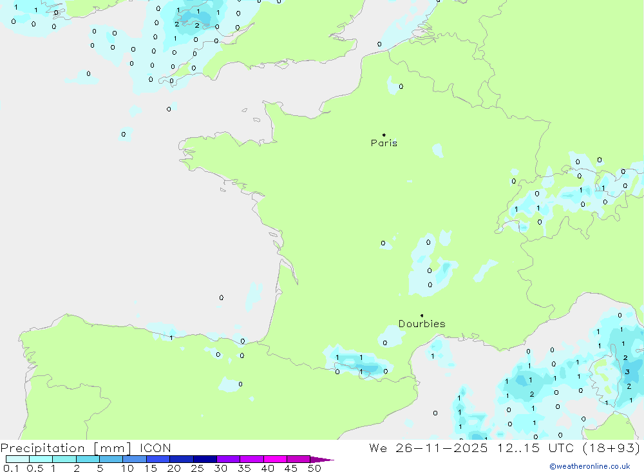Click the legend scale label '20'

(x=174, y=468)
